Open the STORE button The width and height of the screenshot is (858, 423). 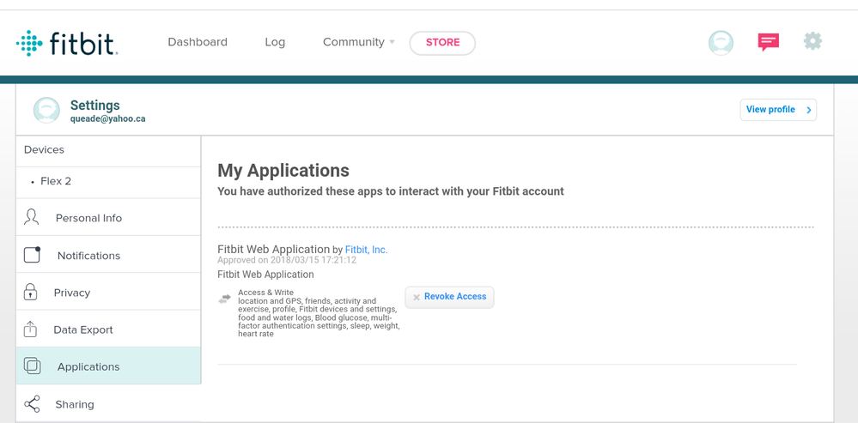[442, 43]
